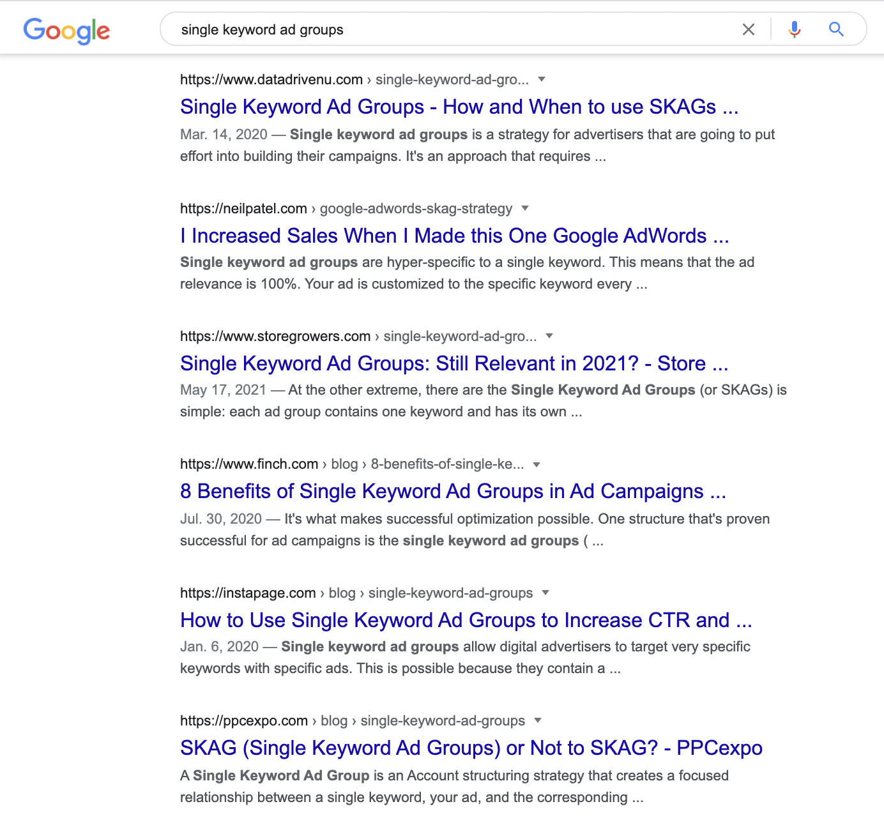The width and height of the screenshot is (884, 834).
Task: Click the 'Jul. 30, 2020' snippet date
Action: coord(221,519)
